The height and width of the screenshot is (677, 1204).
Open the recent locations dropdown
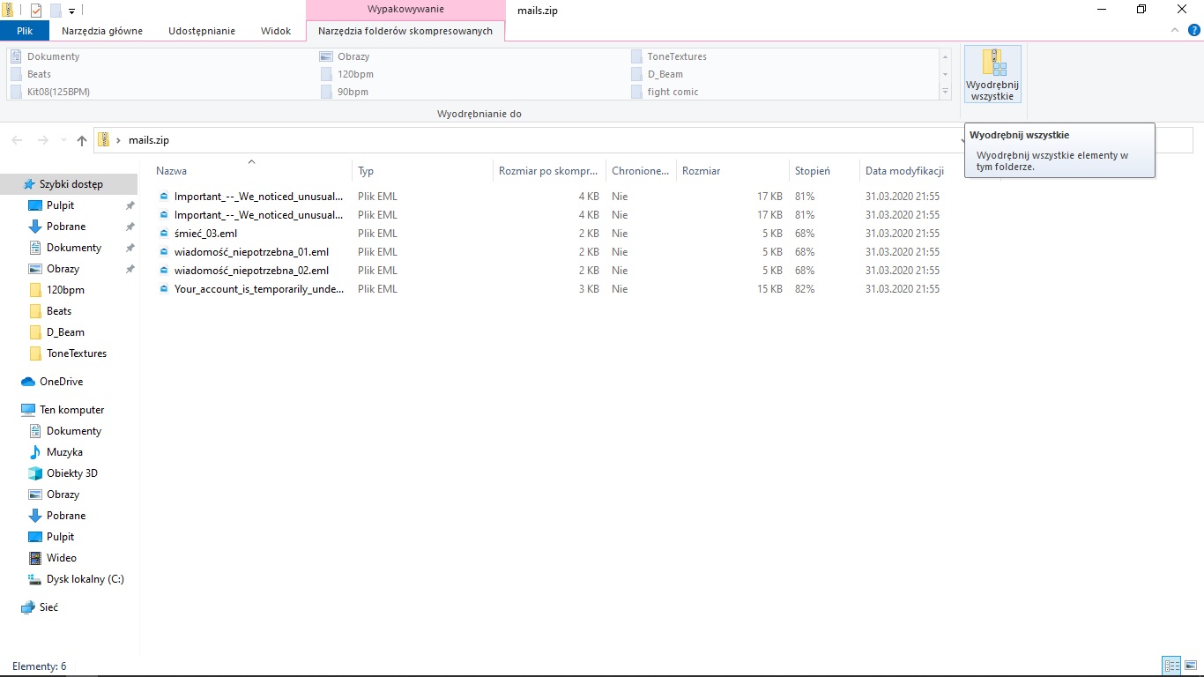[x=63, y=140]
